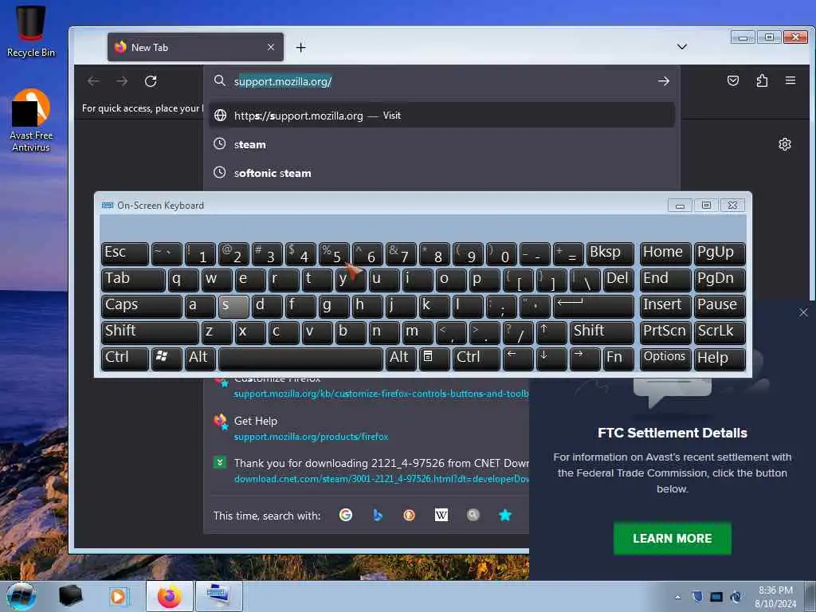Tap the left arrow key on keyboard
This screenshot has height=612, width=816.
[518, 359]
